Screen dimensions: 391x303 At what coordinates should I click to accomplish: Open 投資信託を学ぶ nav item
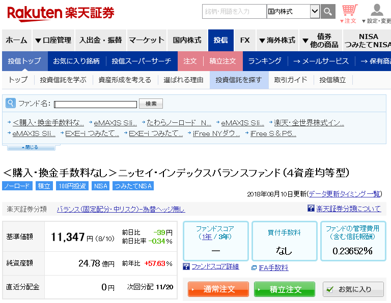[x=63, y=80]
